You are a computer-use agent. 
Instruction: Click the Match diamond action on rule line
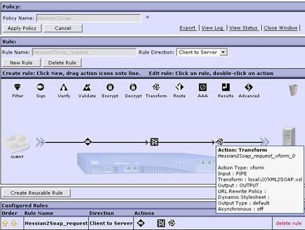(x=88, y=142)
